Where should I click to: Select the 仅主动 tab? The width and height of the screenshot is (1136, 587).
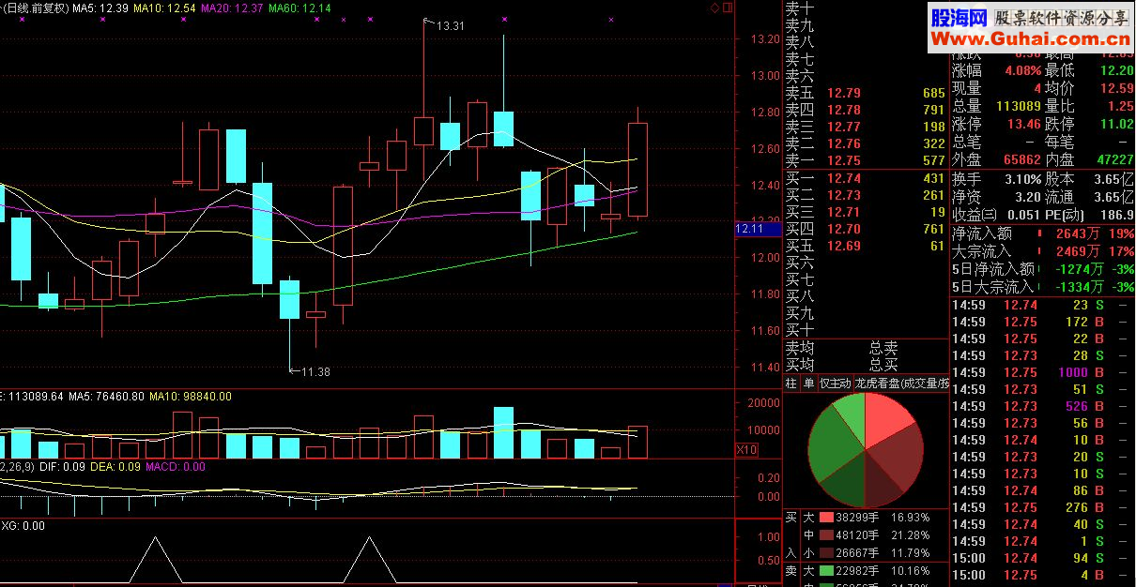click(x=835, y=383)
